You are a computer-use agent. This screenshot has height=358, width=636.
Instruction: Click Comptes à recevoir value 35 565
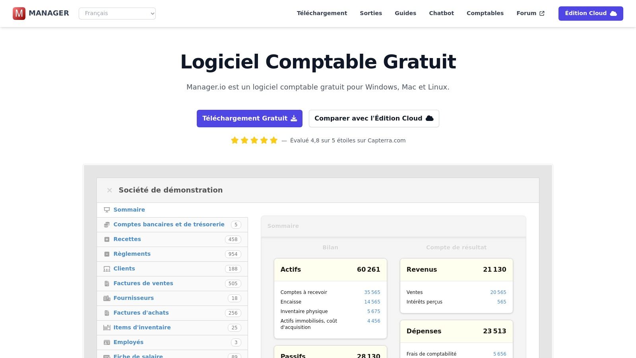coord(372,292)
